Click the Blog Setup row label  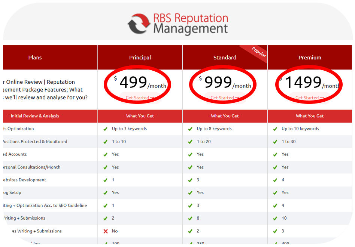(12, 192)
